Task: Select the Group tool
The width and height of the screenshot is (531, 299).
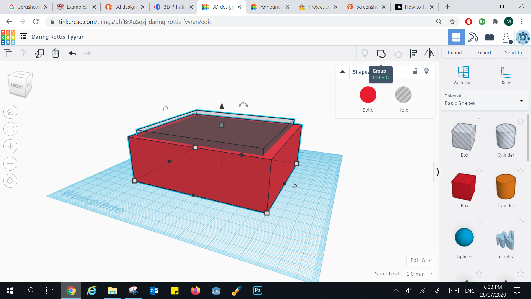Action: point(381,53)
